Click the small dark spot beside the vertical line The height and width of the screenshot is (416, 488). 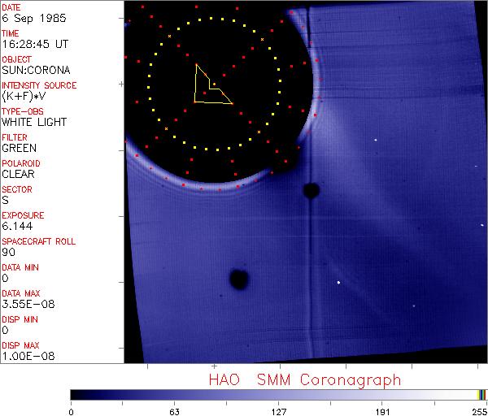point(310,191)
